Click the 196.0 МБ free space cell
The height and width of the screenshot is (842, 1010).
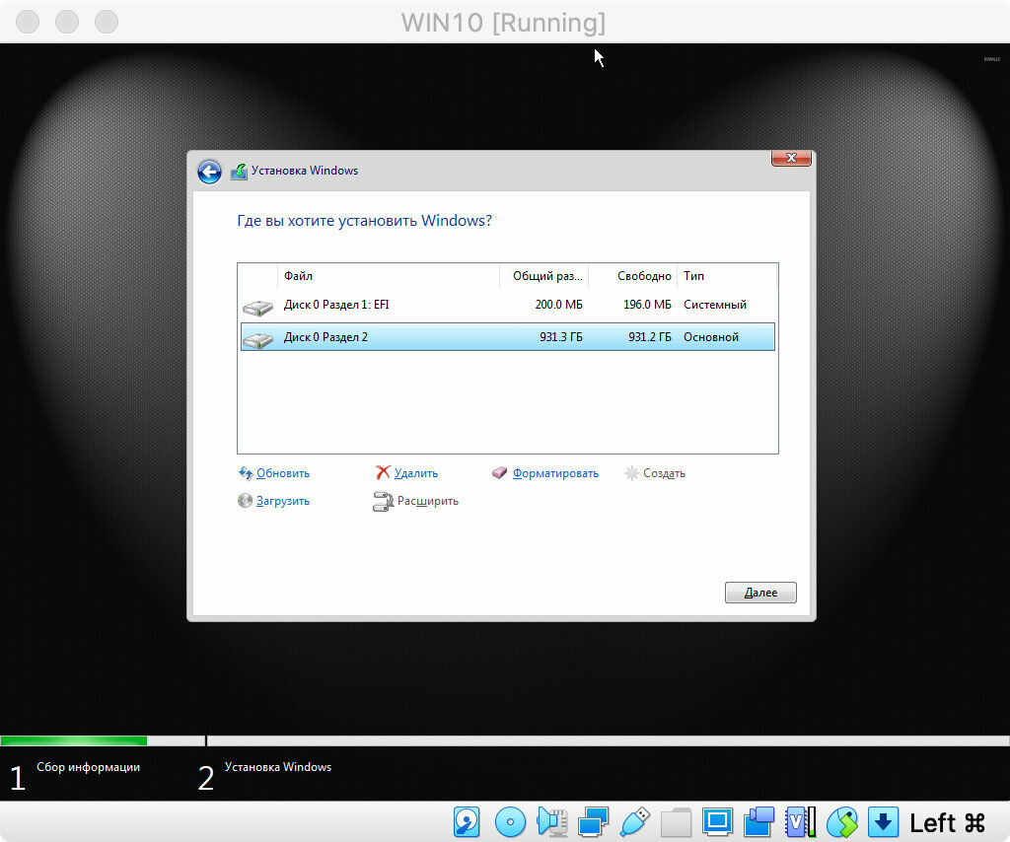[647, 305]
